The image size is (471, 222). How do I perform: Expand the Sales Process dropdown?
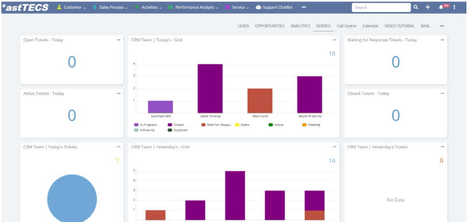[126, 8]
